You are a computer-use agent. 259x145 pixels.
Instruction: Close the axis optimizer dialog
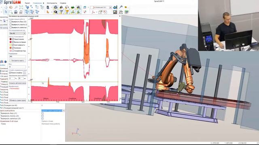(x=120, y=16)
